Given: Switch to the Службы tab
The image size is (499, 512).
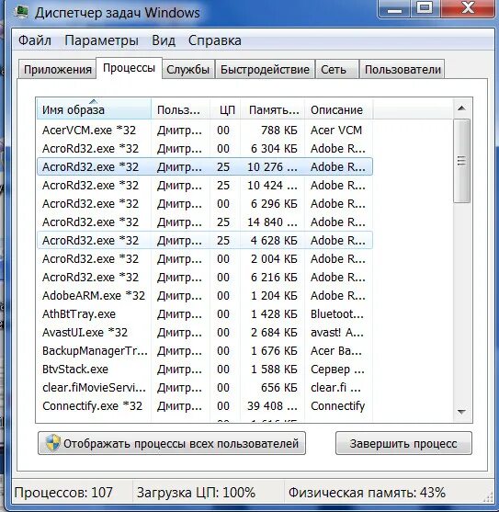Looking at the screenshot, I should click(188, 70).
